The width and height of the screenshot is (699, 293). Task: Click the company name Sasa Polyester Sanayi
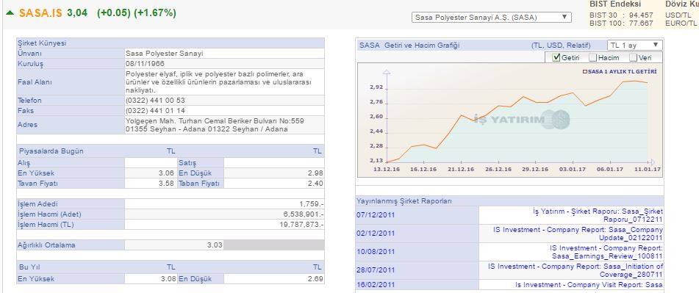pyautogui.click(x=165, y=54)
